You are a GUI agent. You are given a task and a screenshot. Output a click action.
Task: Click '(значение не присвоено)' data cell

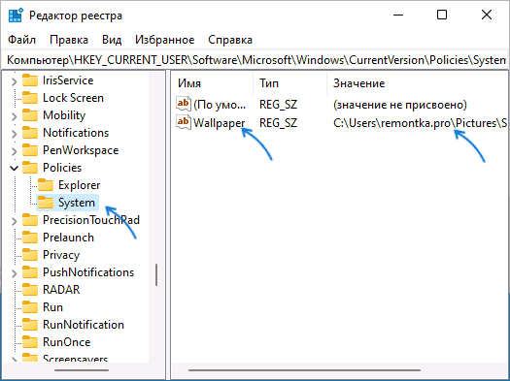pyautogui.click(x=400, y=105)
